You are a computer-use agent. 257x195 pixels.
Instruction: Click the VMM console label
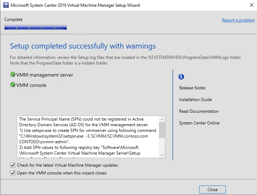pos(31,85)
